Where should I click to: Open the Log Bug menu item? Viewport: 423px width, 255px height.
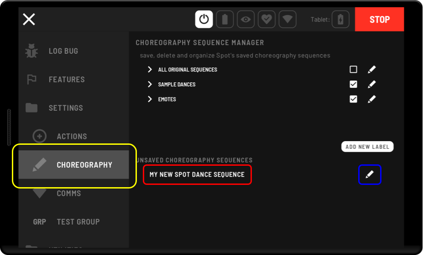click(x=63, y=51)
